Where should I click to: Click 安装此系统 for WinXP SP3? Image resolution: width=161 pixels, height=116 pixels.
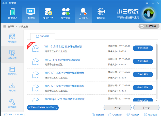pos(143,61)
